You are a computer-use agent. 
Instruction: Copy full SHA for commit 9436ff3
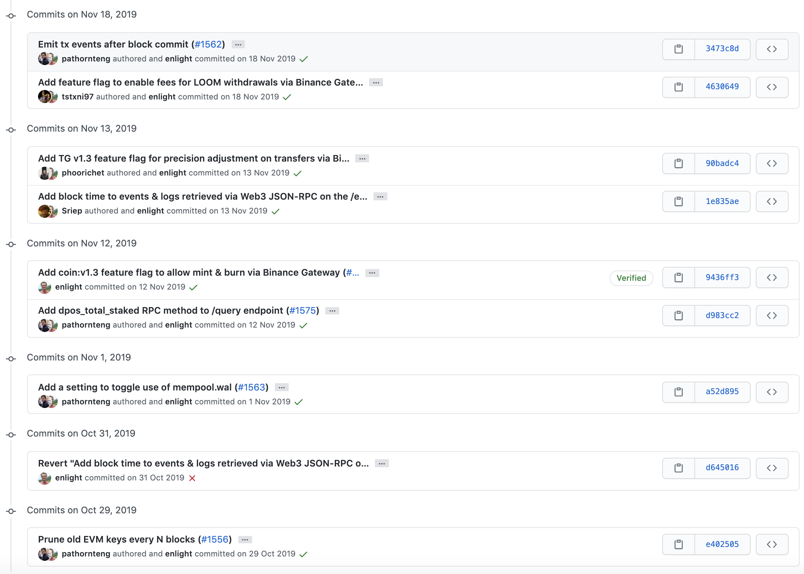pyautogui.click(x=678, y=277)
